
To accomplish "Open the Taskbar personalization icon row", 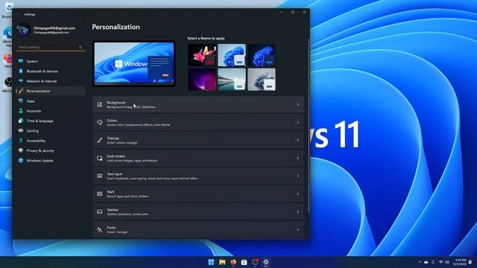I will [99, 211].
